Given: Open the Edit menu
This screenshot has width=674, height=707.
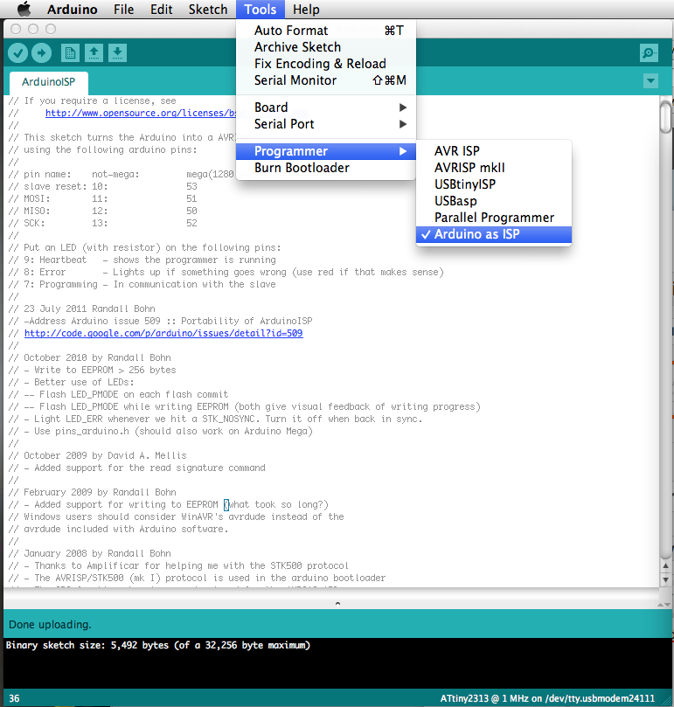Looking at the screenshot, I should (x=162, y=9).
